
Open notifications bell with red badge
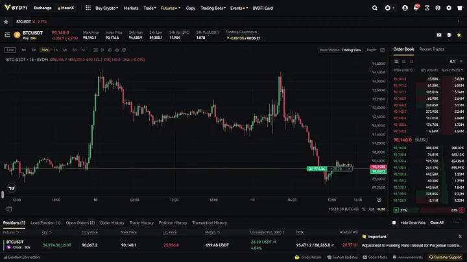click(x=416, y=7)
